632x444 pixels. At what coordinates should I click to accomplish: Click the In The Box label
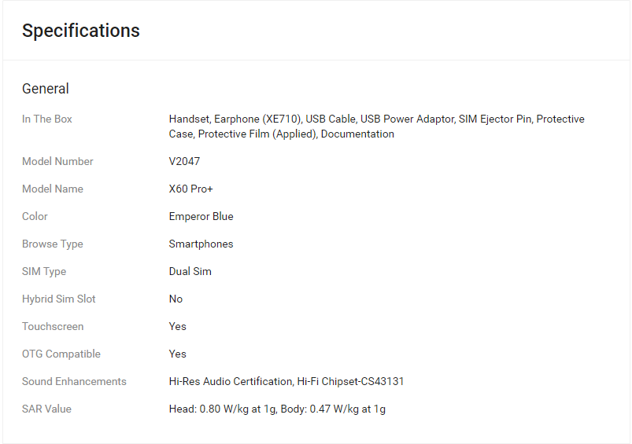[47, 119]
